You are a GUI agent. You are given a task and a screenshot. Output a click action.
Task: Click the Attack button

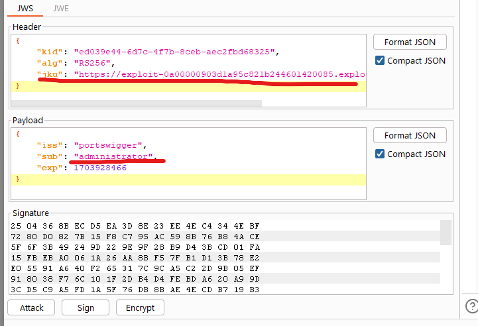(31, 307)
